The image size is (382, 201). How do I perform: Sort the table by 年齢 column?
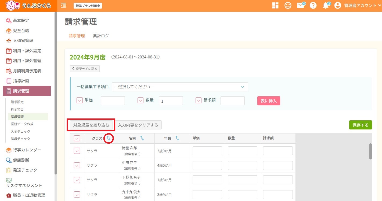point(177,138)
